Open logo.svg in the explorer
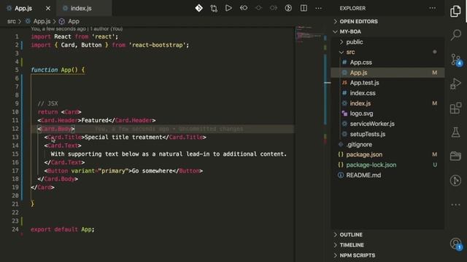 click(x=361, y=114)
